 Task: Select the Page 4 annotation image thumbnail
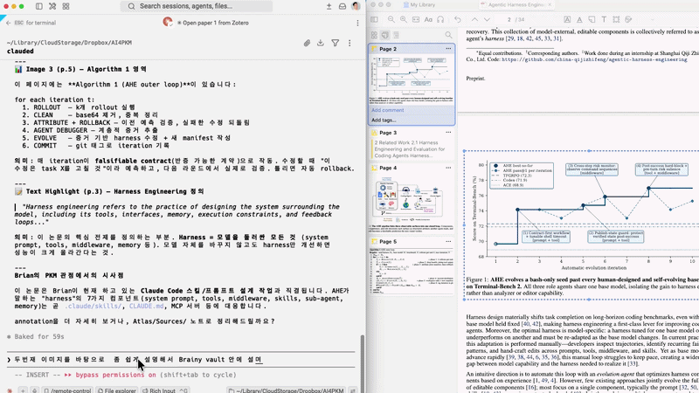412,203
